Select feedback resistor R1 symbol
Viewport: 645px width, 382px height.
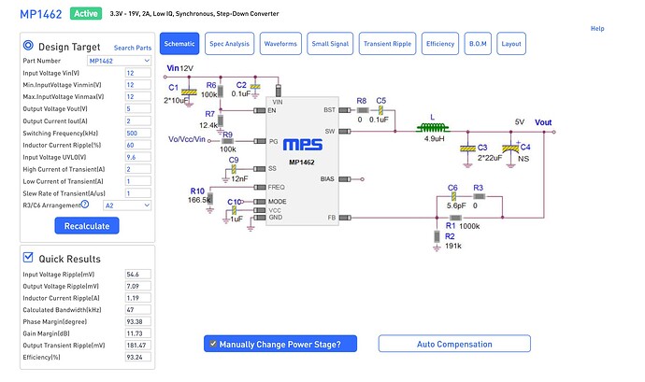(455, 218)
